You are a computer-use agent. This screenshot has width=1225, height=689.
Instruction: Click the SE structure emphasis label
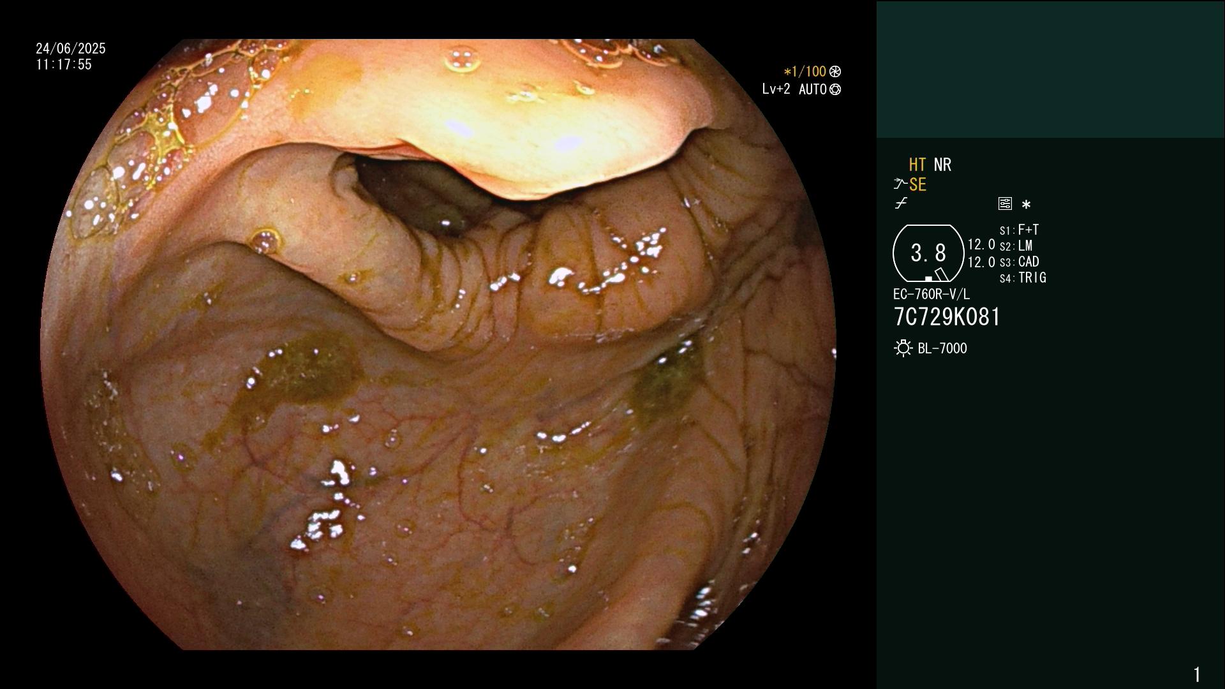[917, 185]
